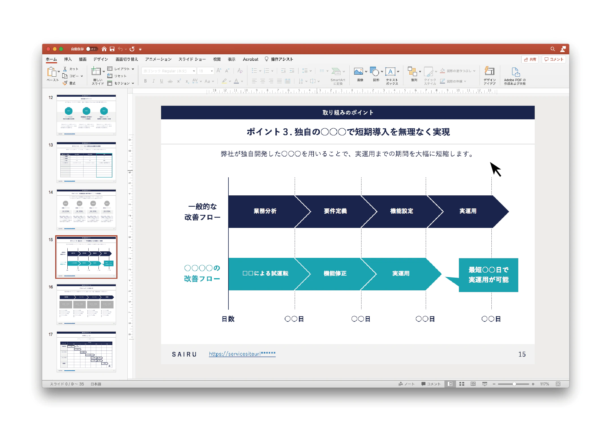Switch to slide sorter view in status bar
The height and width of the screenshot is (423, 612).
462,384
